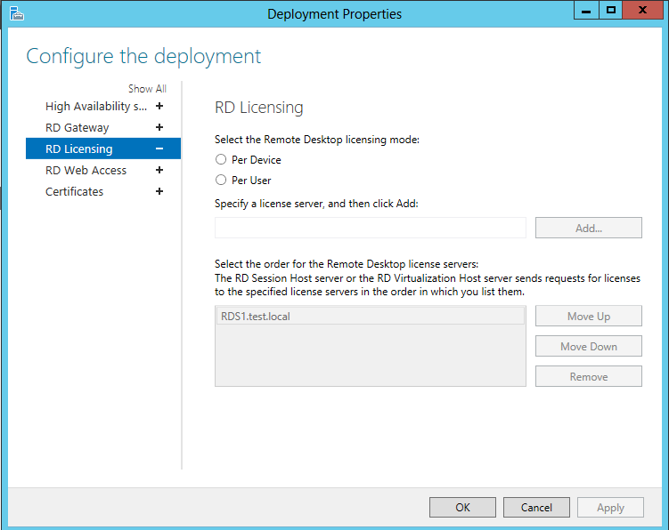The width and height of the screenshot is (669, 530).
Task: Select Per User licensing mode
Action: 221,181
